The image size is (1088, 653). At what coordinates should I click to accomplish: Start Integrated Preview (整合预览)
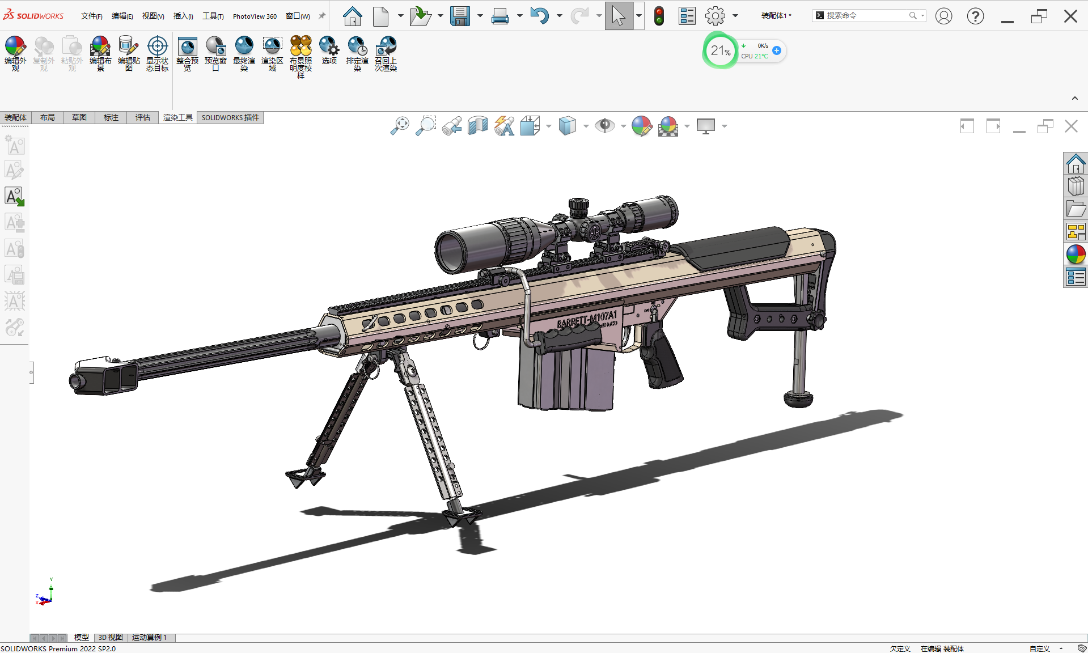(187, 53)
